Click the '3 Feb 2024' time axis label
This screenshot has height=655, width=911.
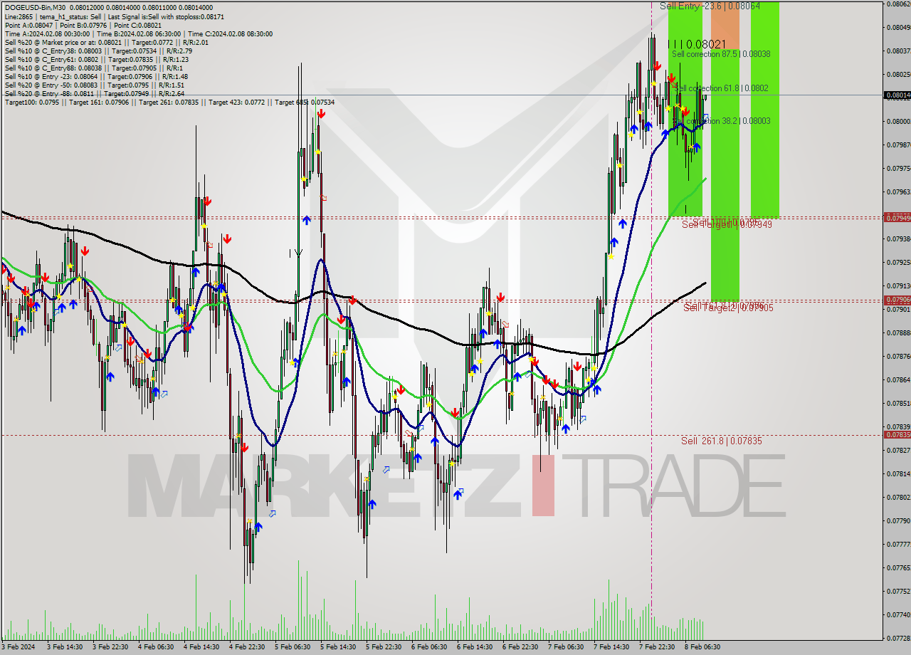(19, 647)
